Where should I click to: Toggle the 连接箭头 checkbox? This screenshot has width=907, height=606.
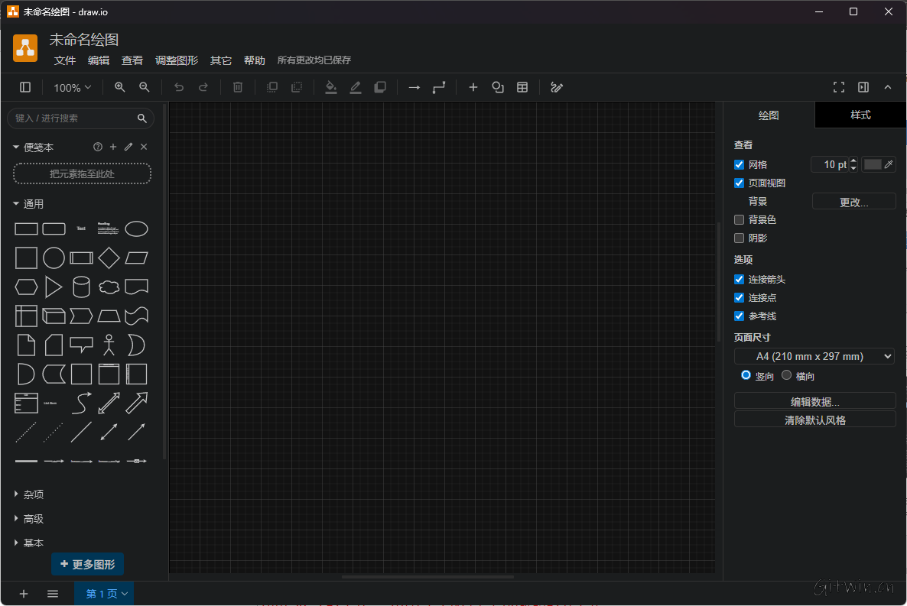(740, 279)
